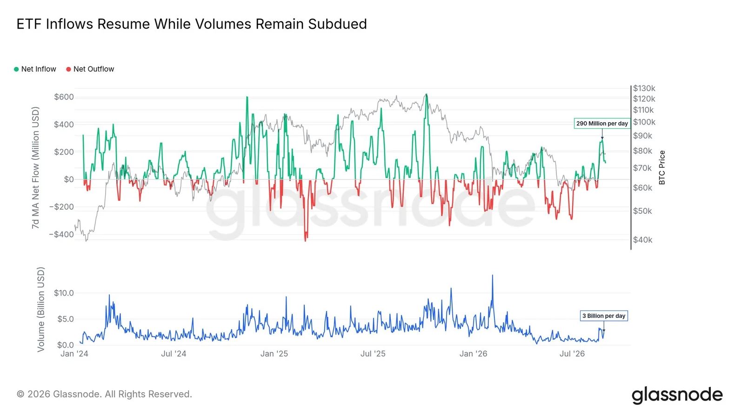Click the 3 Billion per day annotation

(x=604, y=316)
